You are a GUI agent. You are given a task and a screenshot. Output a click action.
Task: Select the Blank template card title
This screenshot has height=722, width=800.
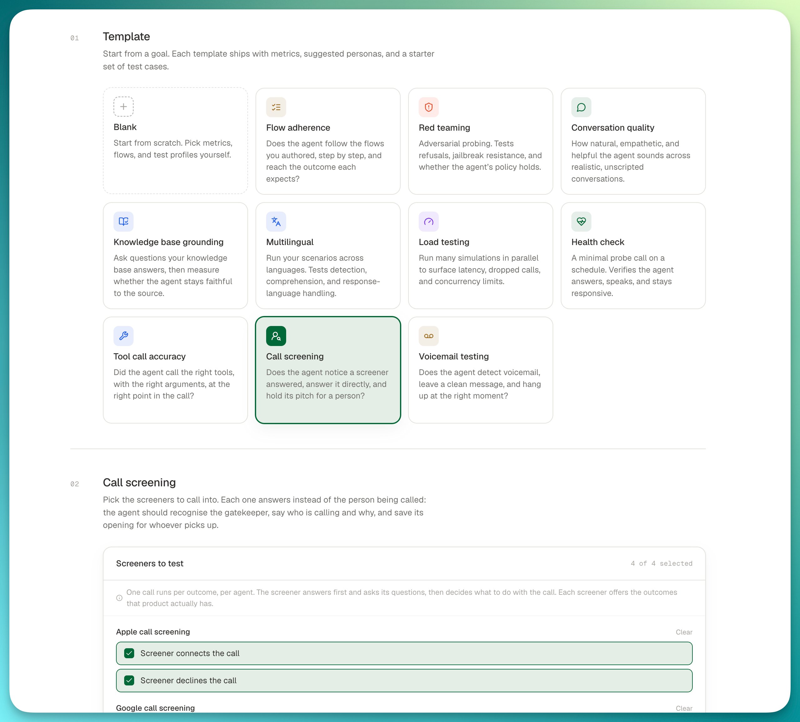[x=125, y=127]
